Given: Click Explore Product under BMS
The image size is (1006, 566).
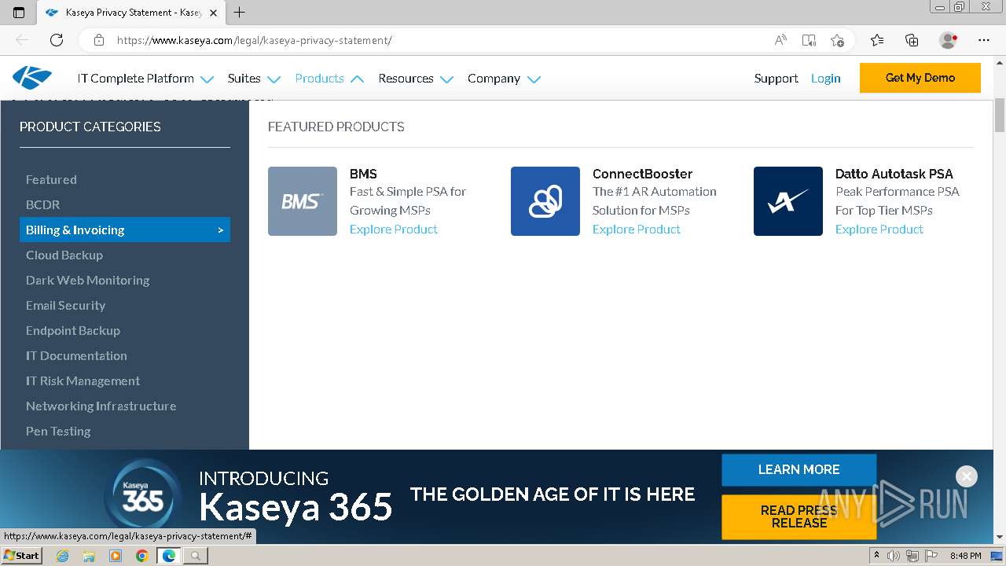Looking at the screenshot, I should [x=394, y=229].
